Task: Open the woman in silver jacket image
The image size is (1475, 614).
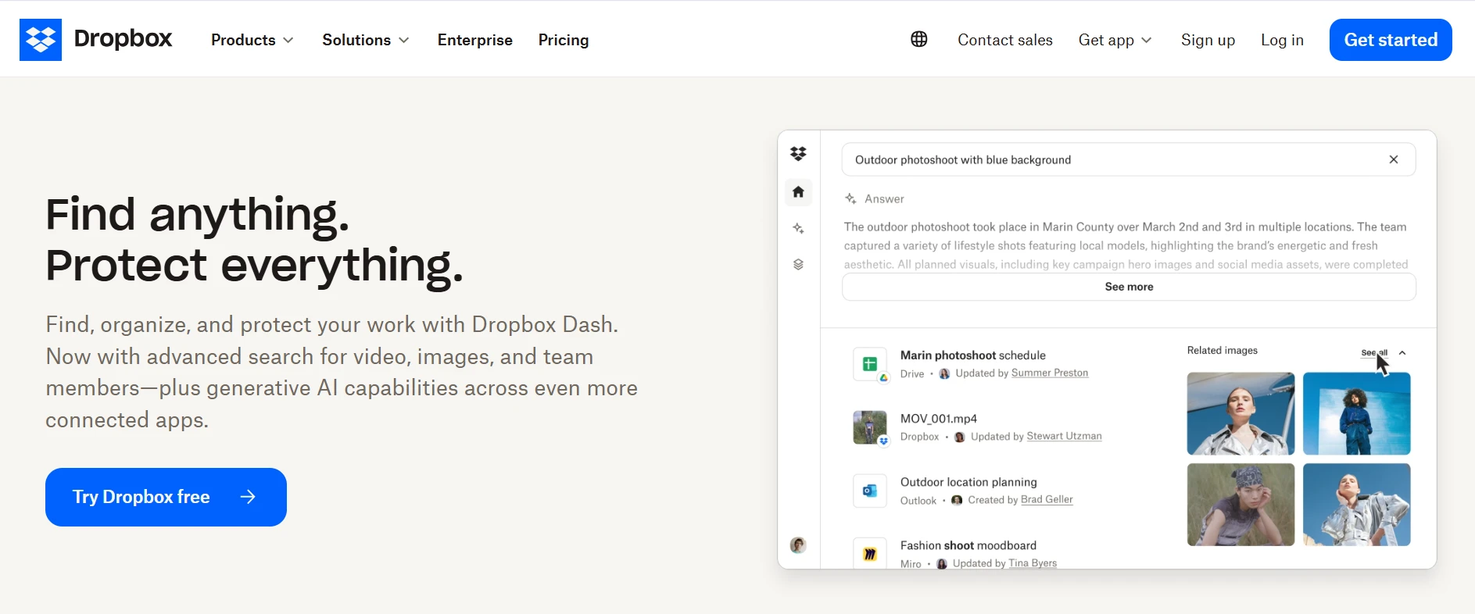Action: coord(1241,413)
